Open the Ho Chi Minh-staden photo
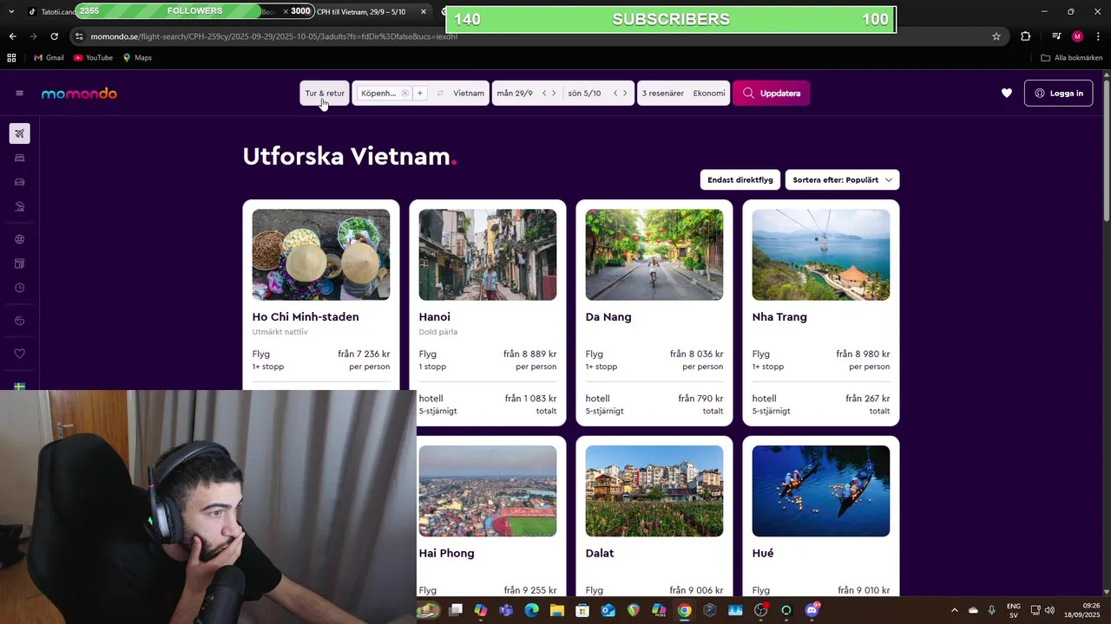The image size is (1111, 624). pos(321,255)
